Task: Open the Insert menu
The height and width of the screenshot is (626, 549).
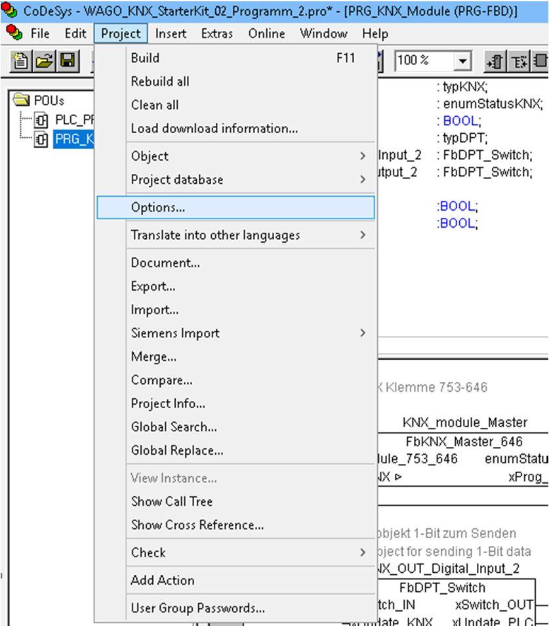Action: coord(171,33)
